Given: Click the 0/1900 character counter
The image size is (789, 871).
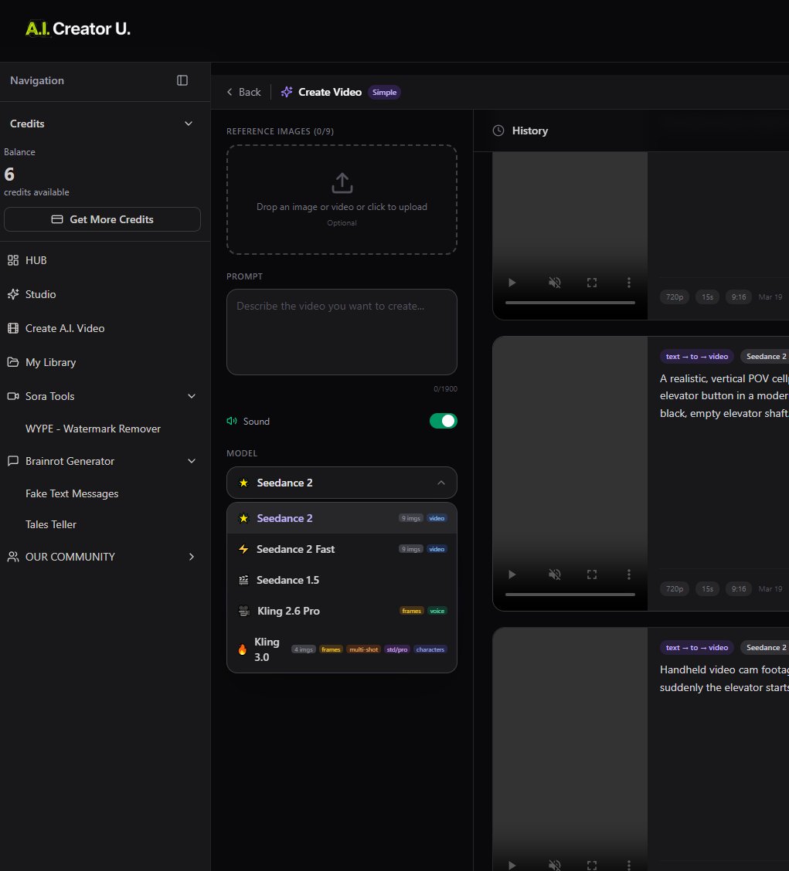Looking at the screenshot, I should pyautogui.click(x=445, y=389).
